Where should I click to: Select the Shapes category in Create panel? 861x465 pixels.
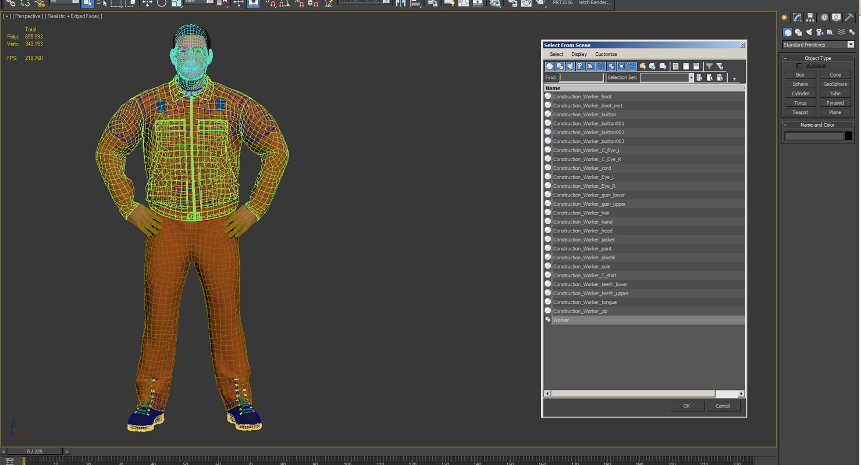(x=798, y=32)
